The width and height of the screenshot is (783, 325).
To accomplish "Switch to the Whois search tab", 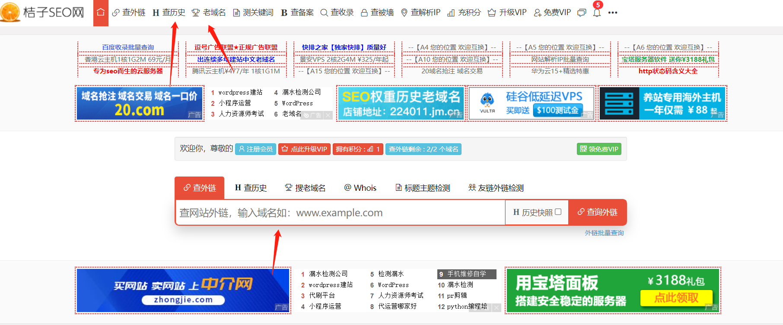I will coord(360,188).
